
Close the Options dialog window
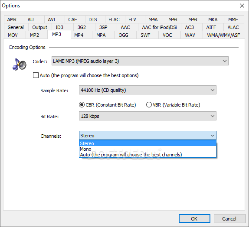[x=242, y=6]
